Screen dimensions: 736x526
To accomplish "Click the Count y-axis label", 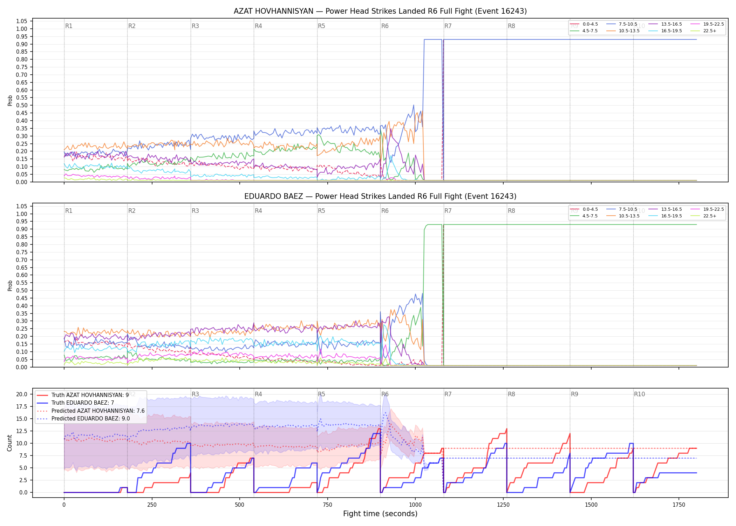I will click(x=9, y=443).
